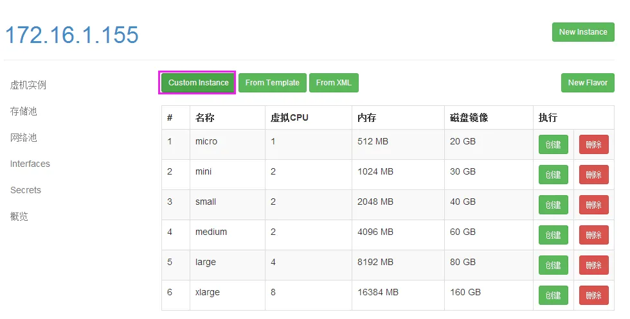630x319 pixels.
Task: Click 创建 for the medium flavor
Action: (x=553, y=235)
